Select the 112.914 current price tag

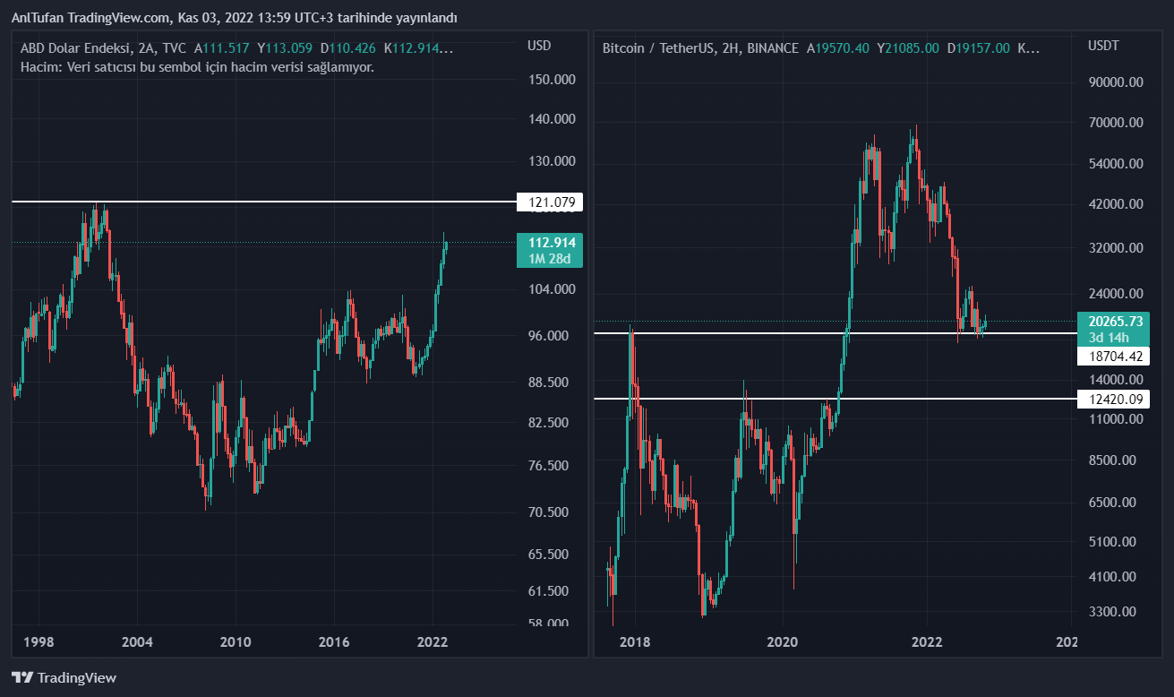pyautogui.click(x=550, y=243)
